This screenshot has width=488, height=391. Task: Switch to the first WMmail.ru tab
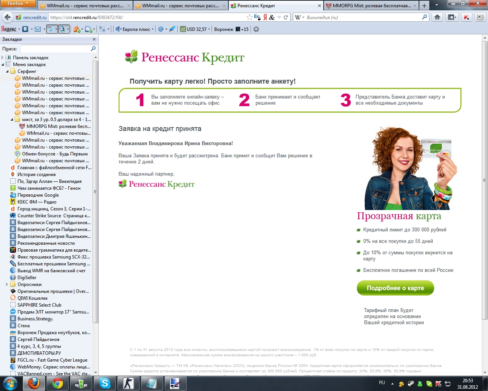click(x=85, y=6)
